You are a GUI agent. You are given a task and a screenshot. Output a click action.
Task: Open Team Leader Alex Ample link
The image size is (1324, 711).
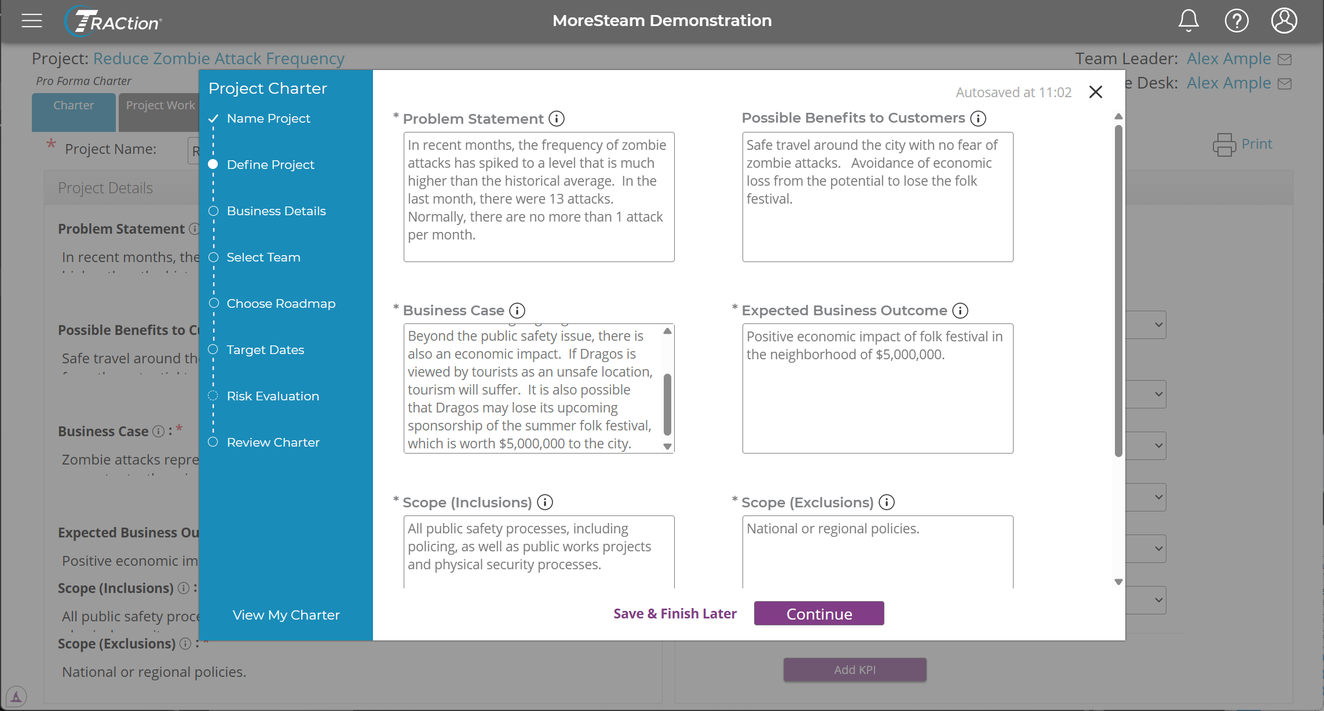click(1228, 58)
